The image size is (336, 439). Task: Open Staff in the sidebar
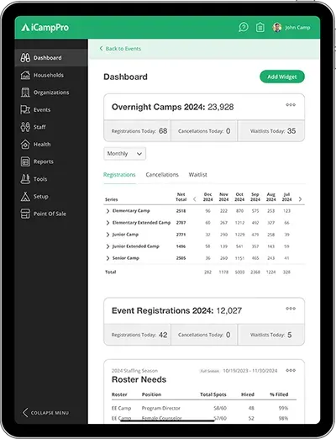coord(51,127)
